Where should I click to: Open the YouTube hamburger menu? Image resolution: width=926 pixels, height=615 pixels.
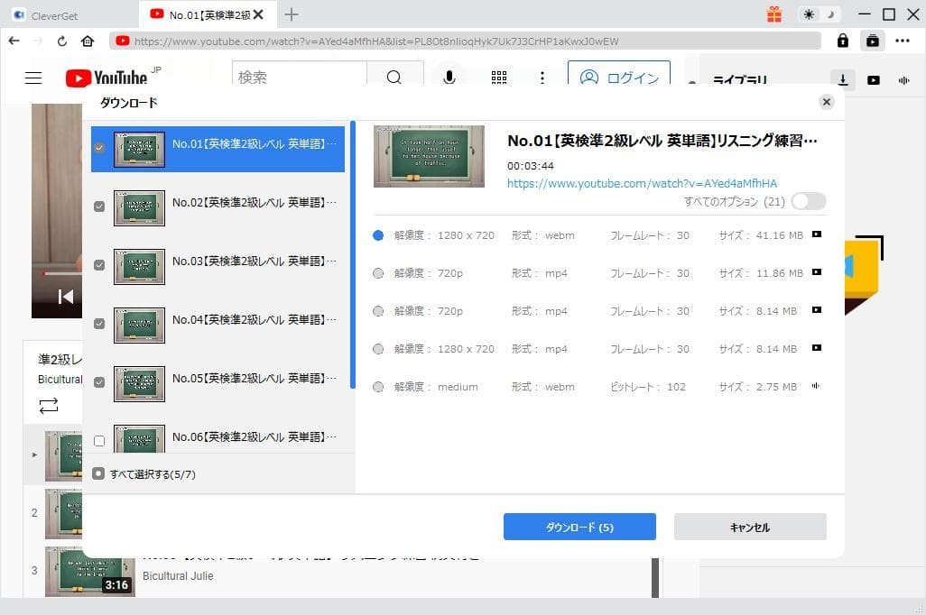pos(33,78)
